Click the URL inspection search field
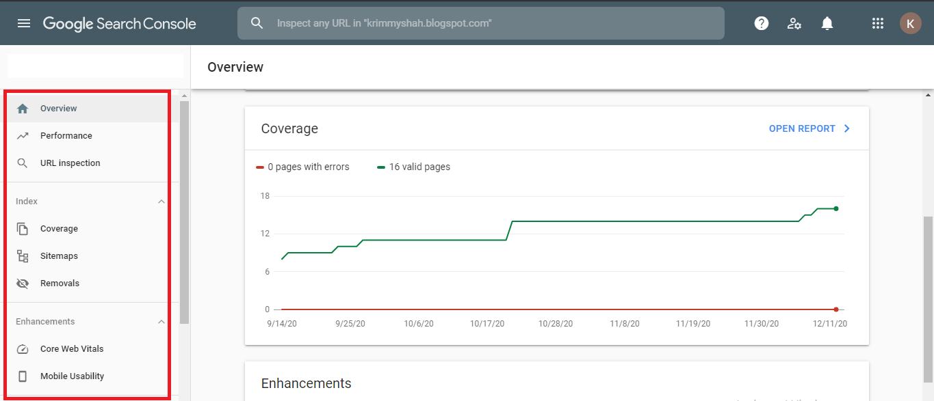 click(480, 23)
